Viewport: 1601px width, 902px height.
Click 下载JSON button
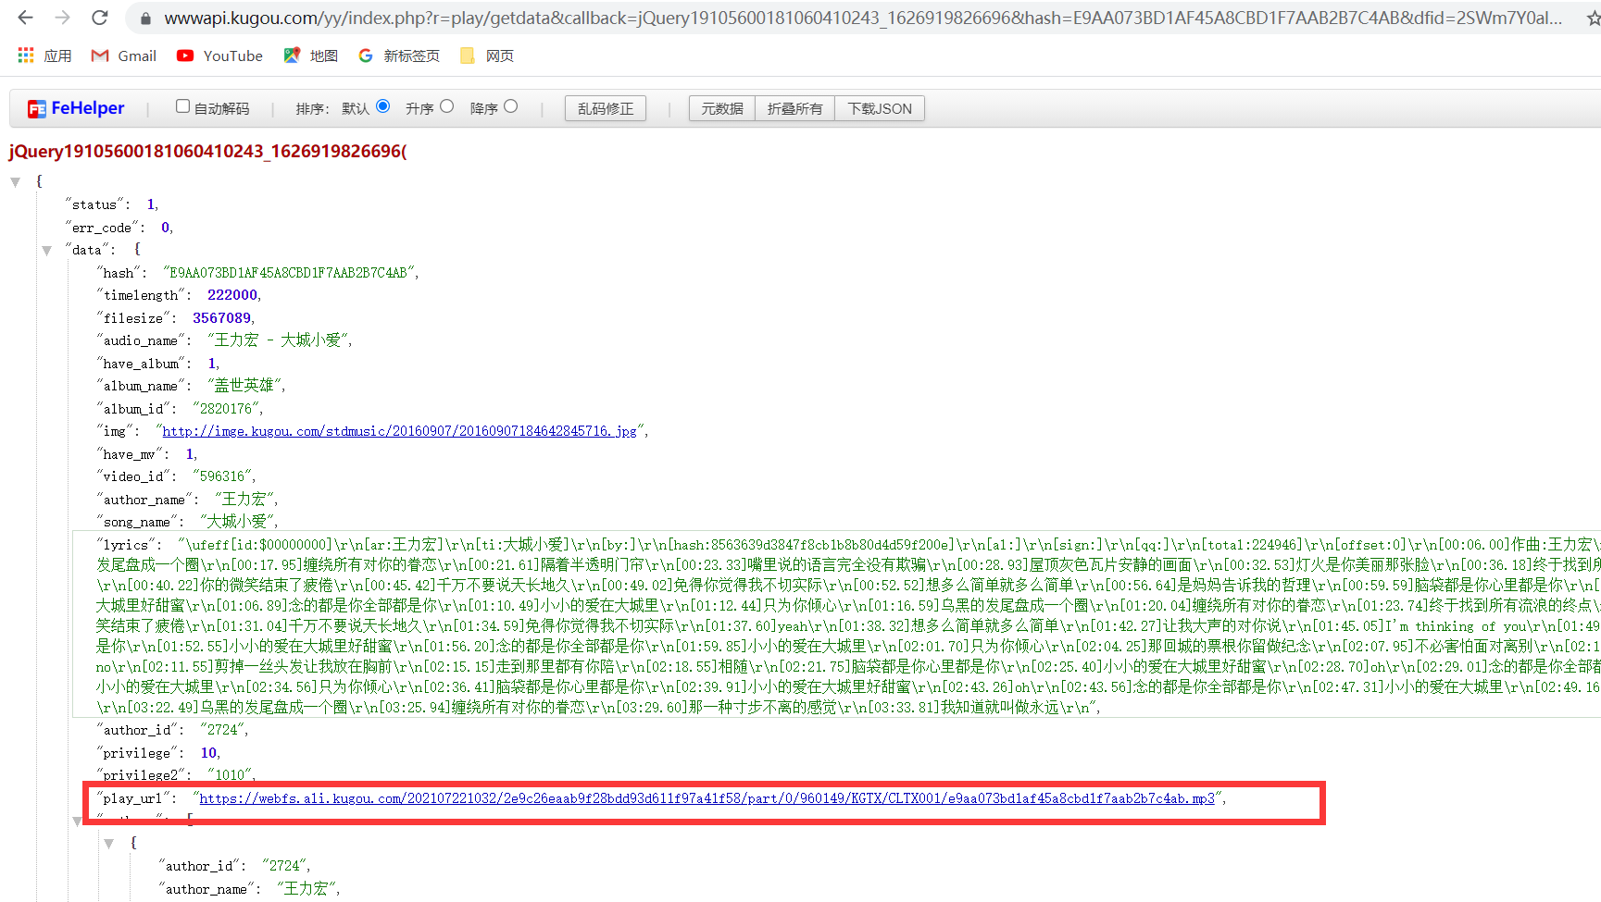click(x=880, y=108)
